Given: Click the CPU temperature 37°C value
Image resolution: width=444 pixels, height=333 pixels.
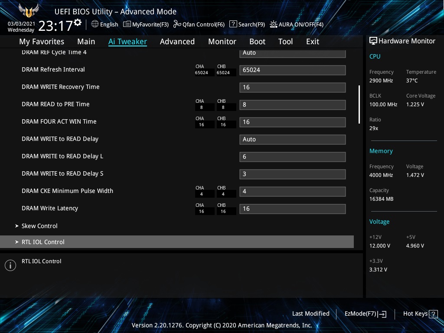Looking at the screenshot, I should tap(412, 81).
